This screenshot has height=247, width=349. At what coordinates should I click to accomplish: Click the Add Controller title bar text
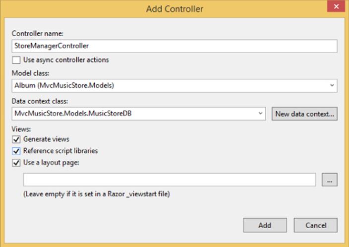click(x=174, y=9)
